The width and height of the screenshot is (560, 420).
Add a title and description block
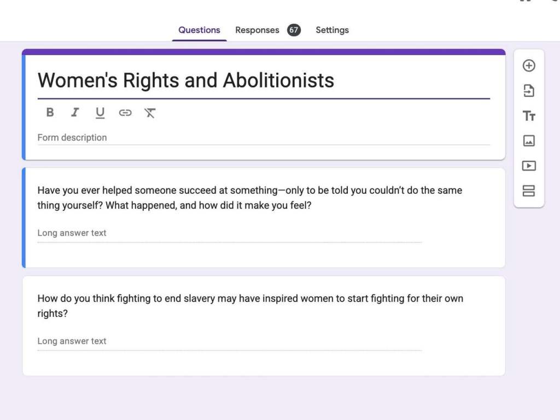click(529, 116)
